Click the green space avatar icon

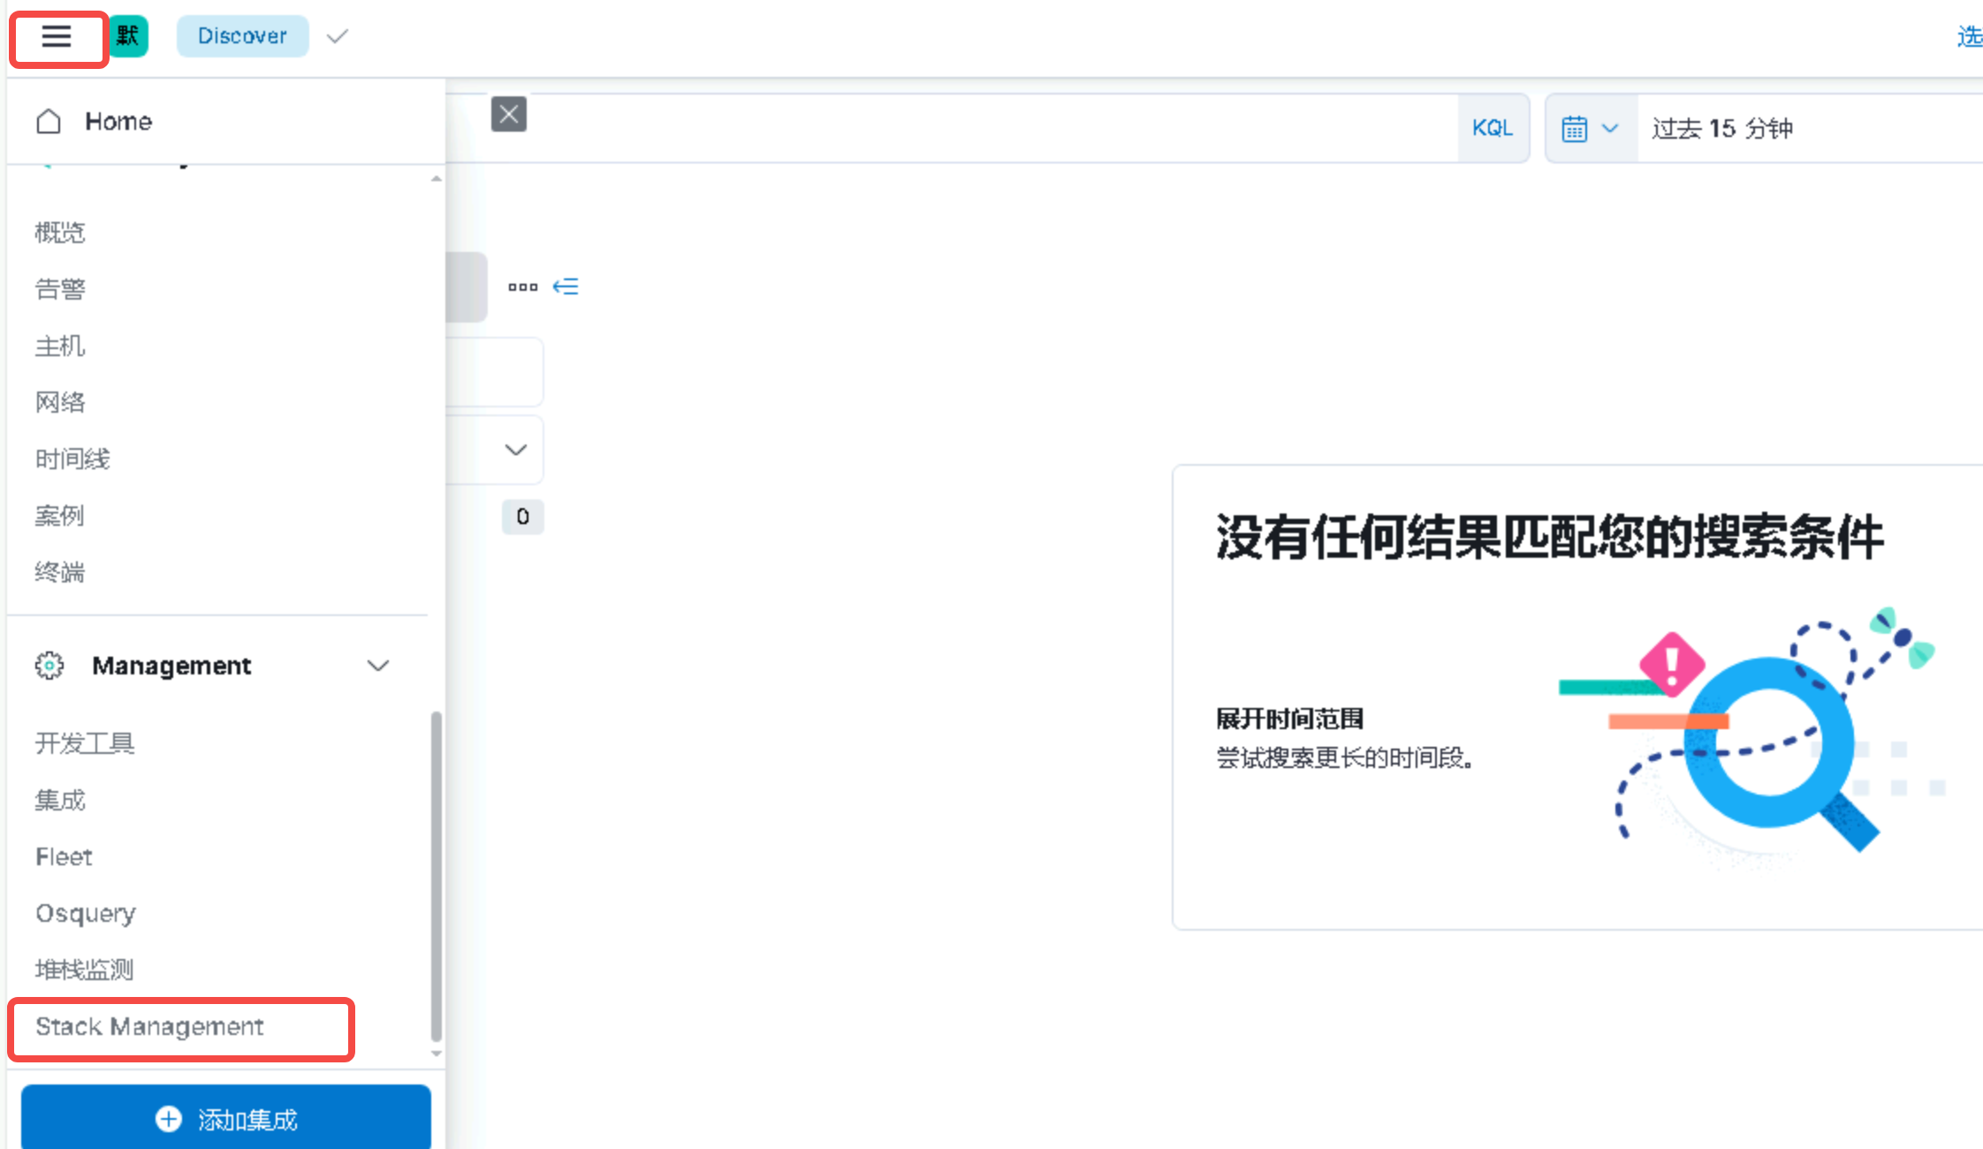pos(129,36)
